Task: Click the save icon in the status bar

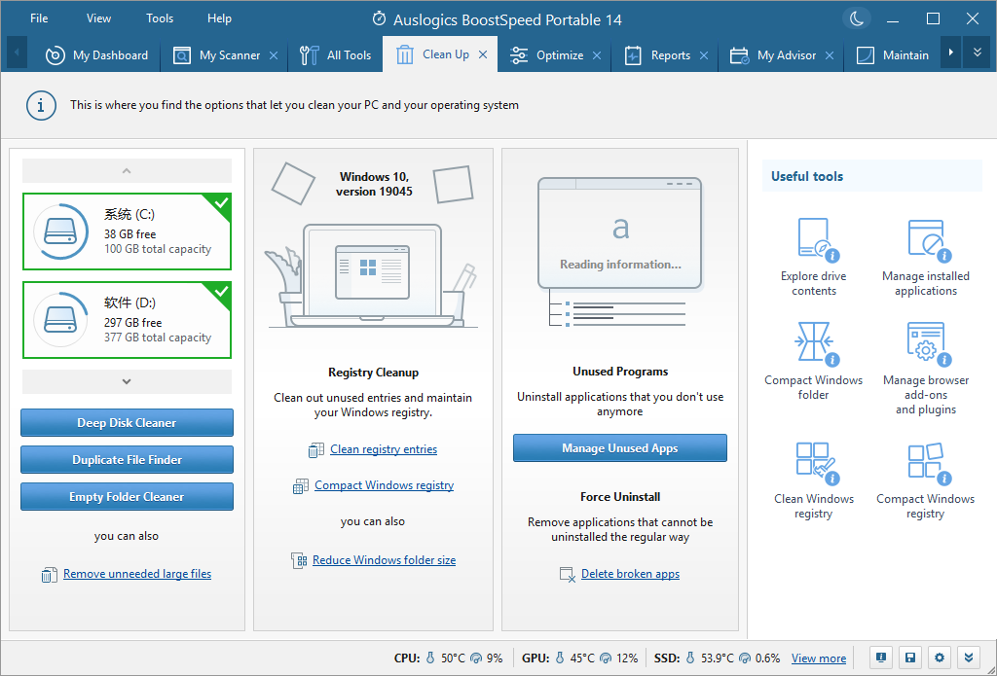Action: tap(909, 658)
